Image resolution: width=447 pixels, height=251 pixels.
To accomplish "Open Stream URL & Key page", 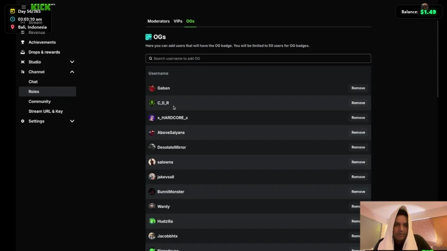I will pos(46,111).
